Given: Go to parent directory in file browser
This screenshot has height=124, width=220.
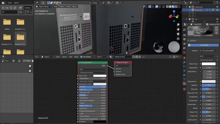Looking at the screenshot, I should [11, 8].
